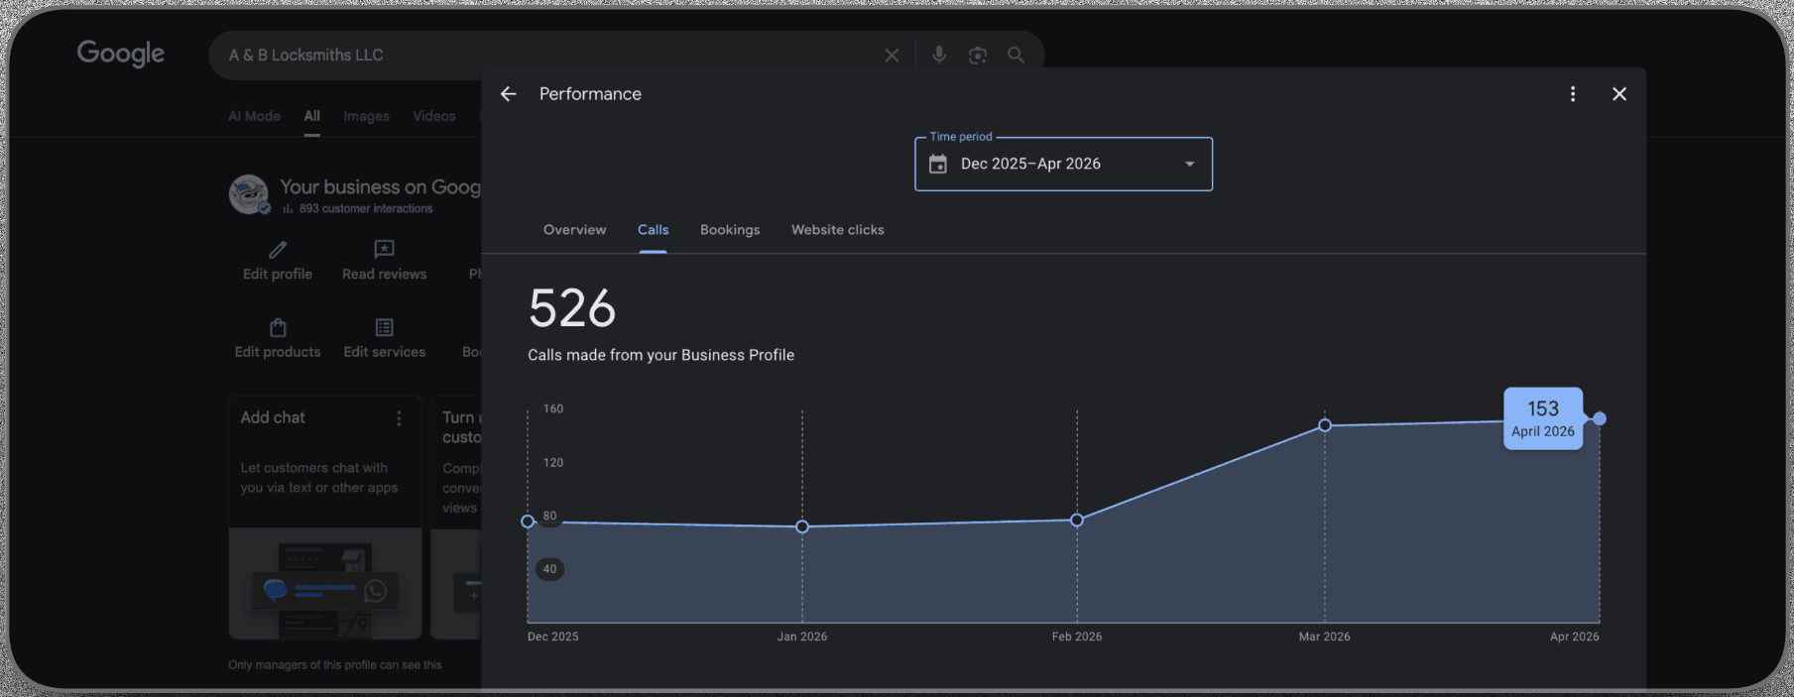Select the Mar 2026 data point on chart
Screen dimensions: 1794x697
(1325, 425)
